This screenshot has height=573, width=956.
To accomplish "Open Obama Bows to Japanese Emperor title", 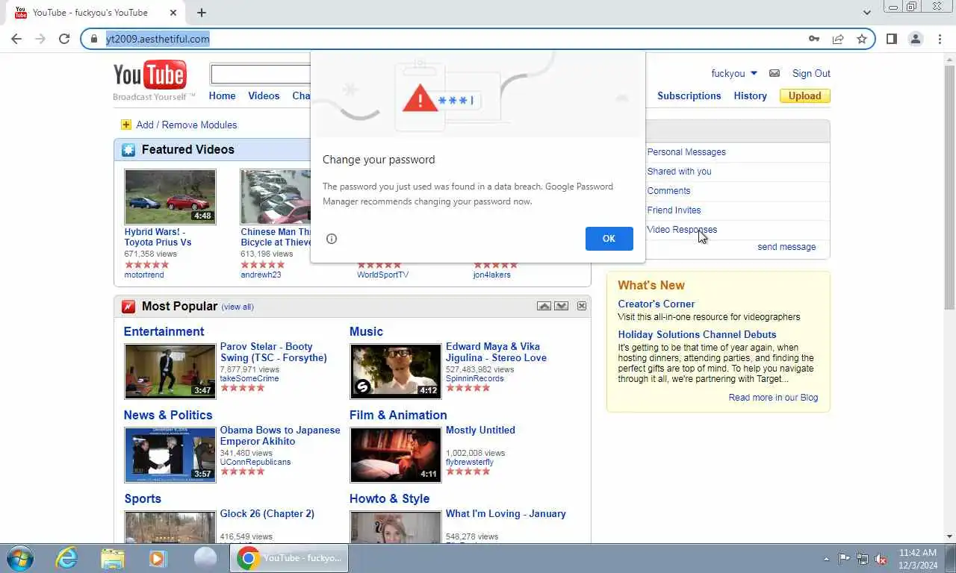I will click(x=279, y=436).
